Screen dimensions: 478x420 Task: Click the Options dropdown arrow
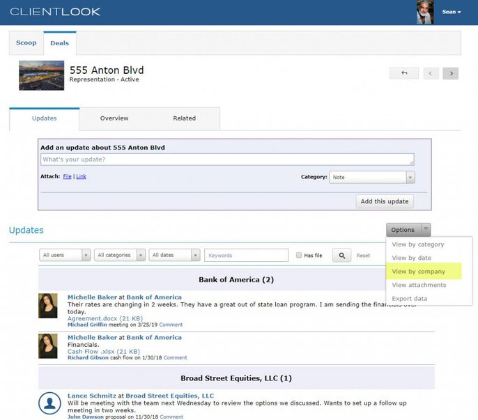click(426, 229)
